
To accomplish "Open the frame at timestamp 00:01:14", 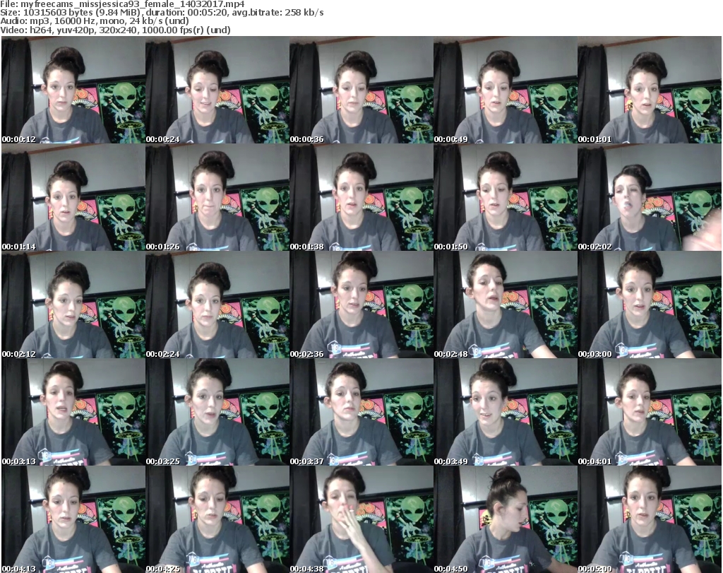I will point(73,197).
